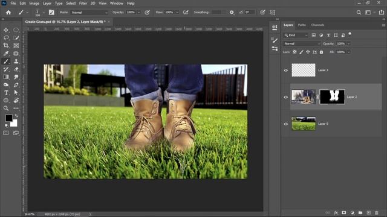This screenshot has height=217, width=387.
Task: Toggle lock image pixels brush icon
Action: [x=301, y=52]
